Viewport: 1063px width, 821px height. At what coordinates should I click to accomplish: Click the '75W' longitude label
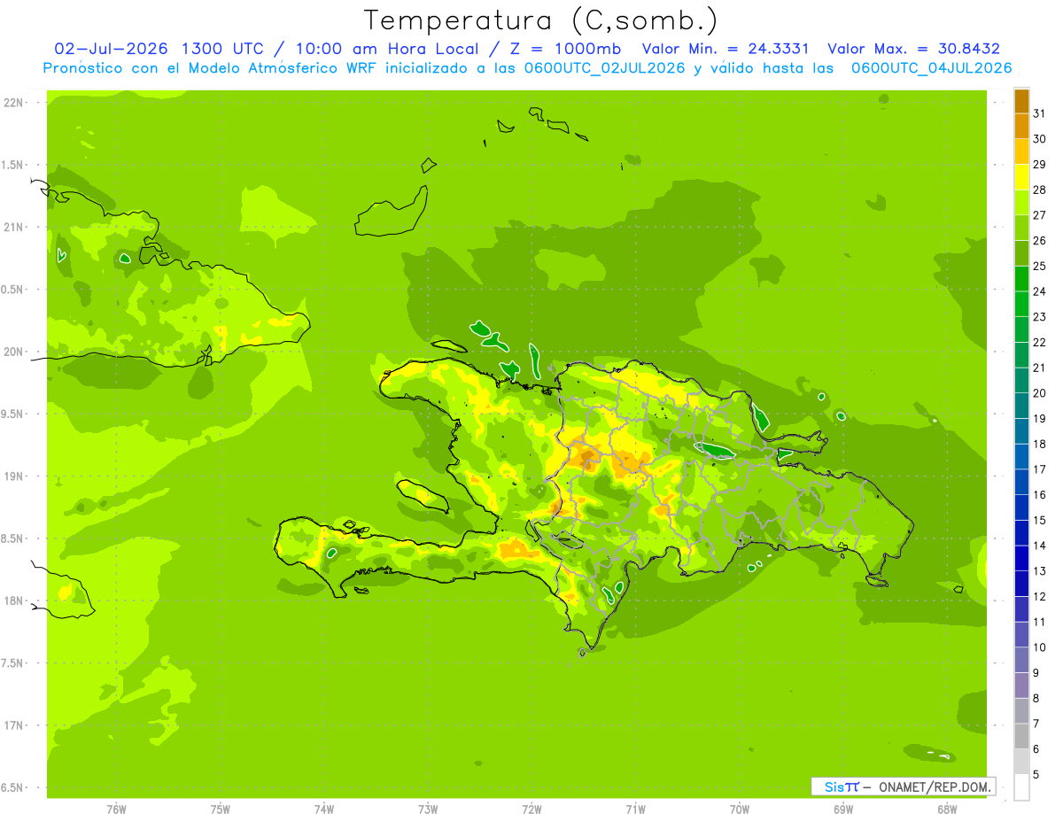click(x=221, y=809)
